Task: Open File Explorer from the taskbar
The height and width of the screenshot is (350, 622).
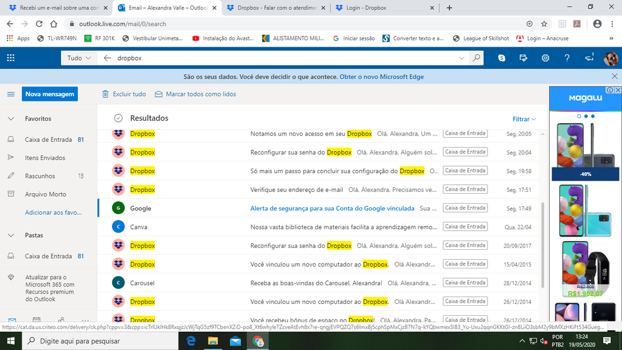Action: pos(213,341)
